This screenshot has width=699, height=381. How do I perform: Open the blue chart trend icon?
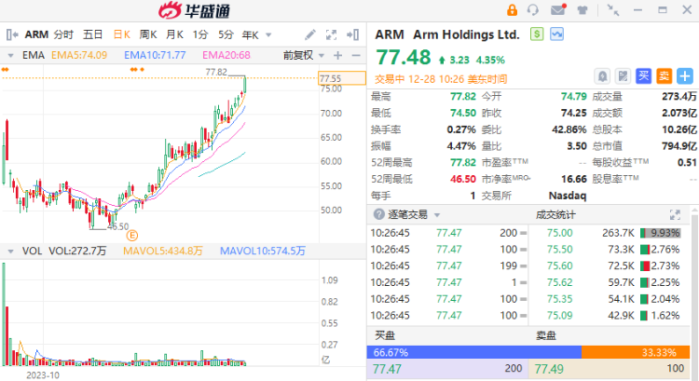[556, 34]
